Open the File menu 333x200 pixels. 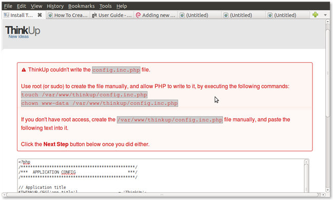[x=8, y=6]
